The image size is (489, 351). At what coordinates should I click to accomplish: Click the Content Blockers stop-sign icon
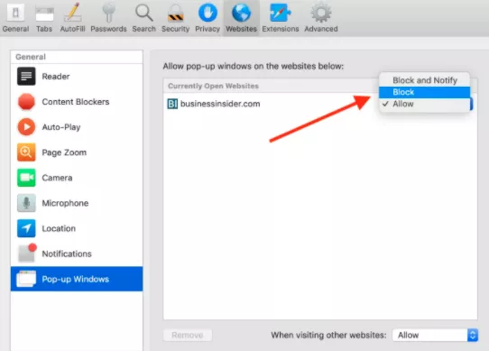(26, 102)
